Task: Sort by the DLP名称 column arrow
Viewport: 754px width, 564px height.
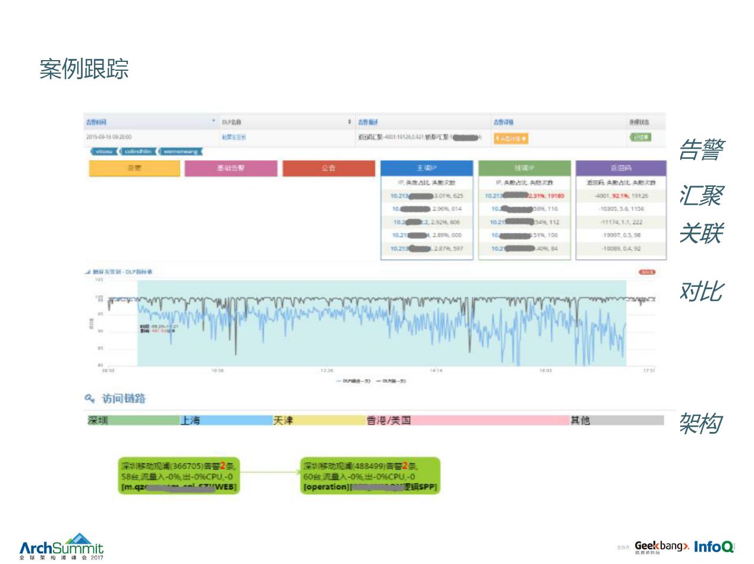Action: click(350, 121)
